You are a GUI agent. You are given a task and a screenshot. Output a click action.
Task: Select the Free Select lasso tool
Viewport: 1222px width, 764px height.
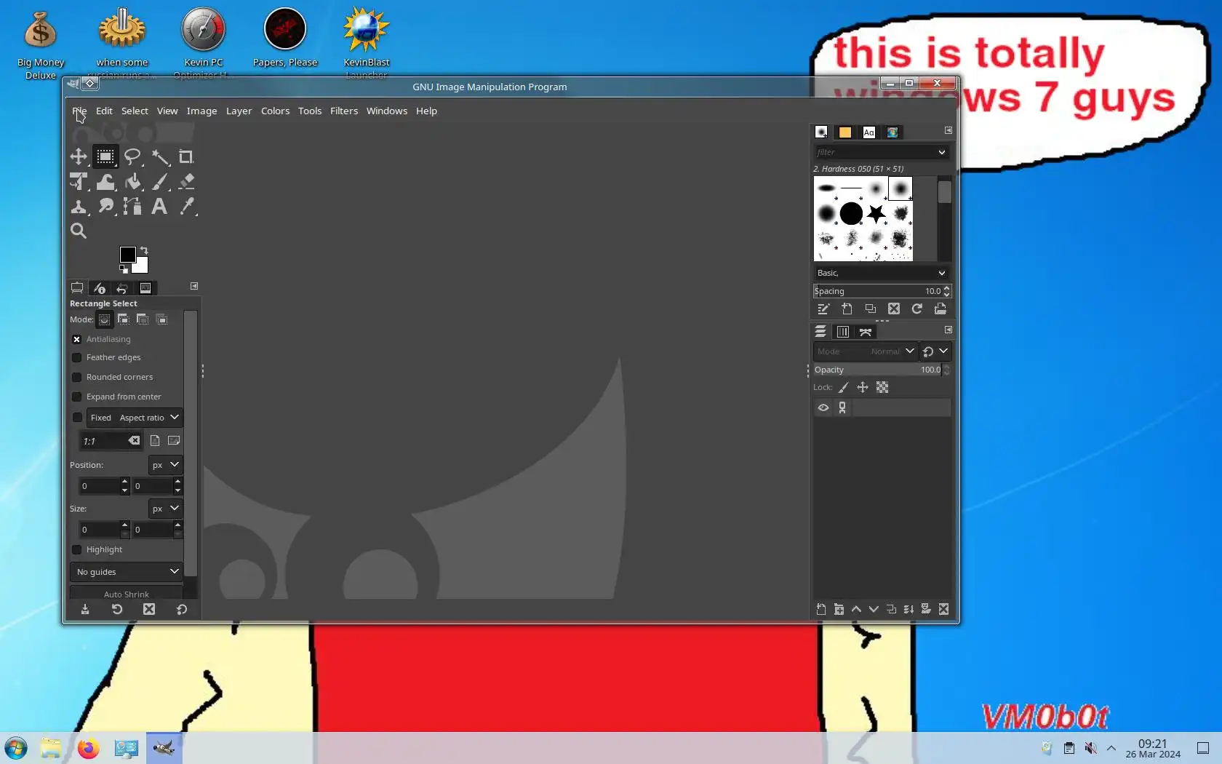tap(132, 156)
